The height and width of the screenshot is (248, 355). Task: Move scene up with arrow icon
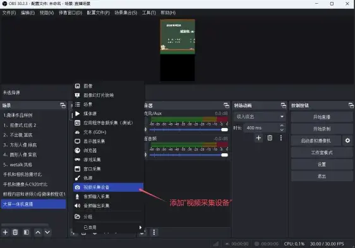38,232
